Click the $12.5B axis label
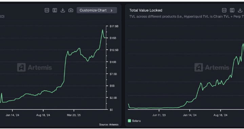This screenshot has height=129, width=244. pos(114,50)
